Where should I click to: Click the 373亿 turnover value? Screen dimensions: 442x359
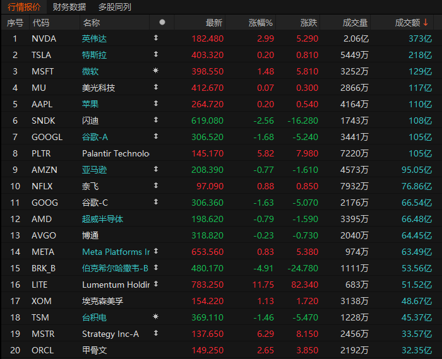click(421, 38)
